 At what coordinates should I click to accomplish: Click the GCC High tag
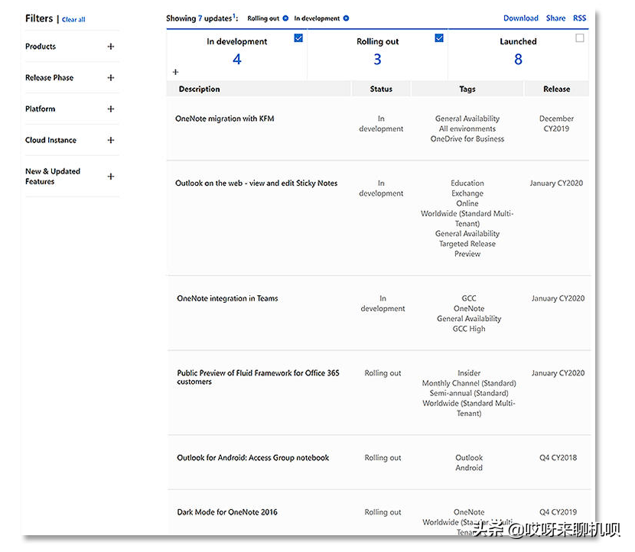[469, 329]
